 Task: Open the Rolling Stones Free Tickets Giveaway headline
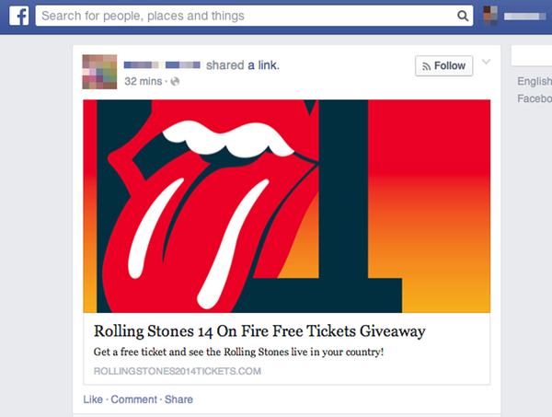click(x=260, y=330)
